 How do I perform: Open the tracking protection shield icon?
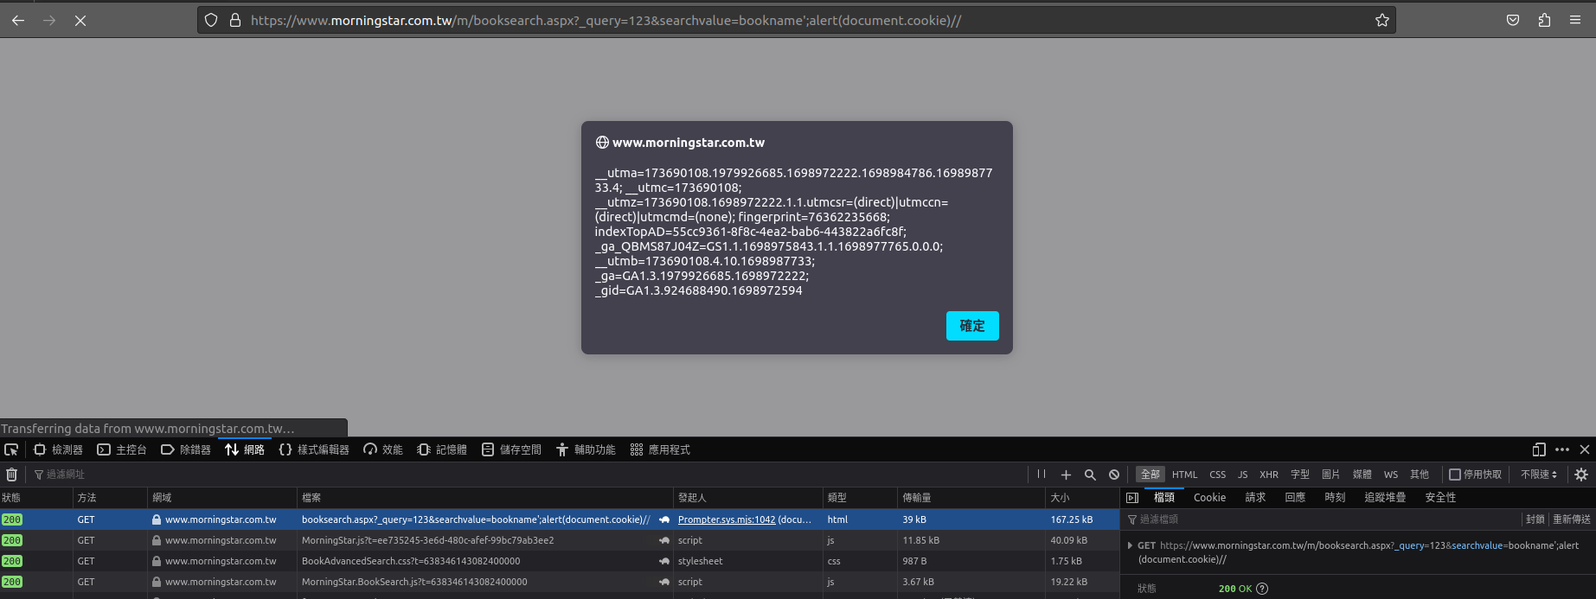(x=211, y=20)
